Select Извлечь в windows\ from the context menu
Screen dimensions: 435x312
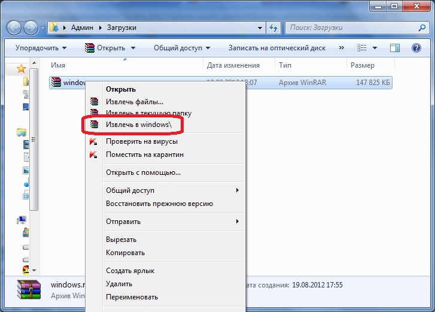pyautogui.click(x=139, y=125)
